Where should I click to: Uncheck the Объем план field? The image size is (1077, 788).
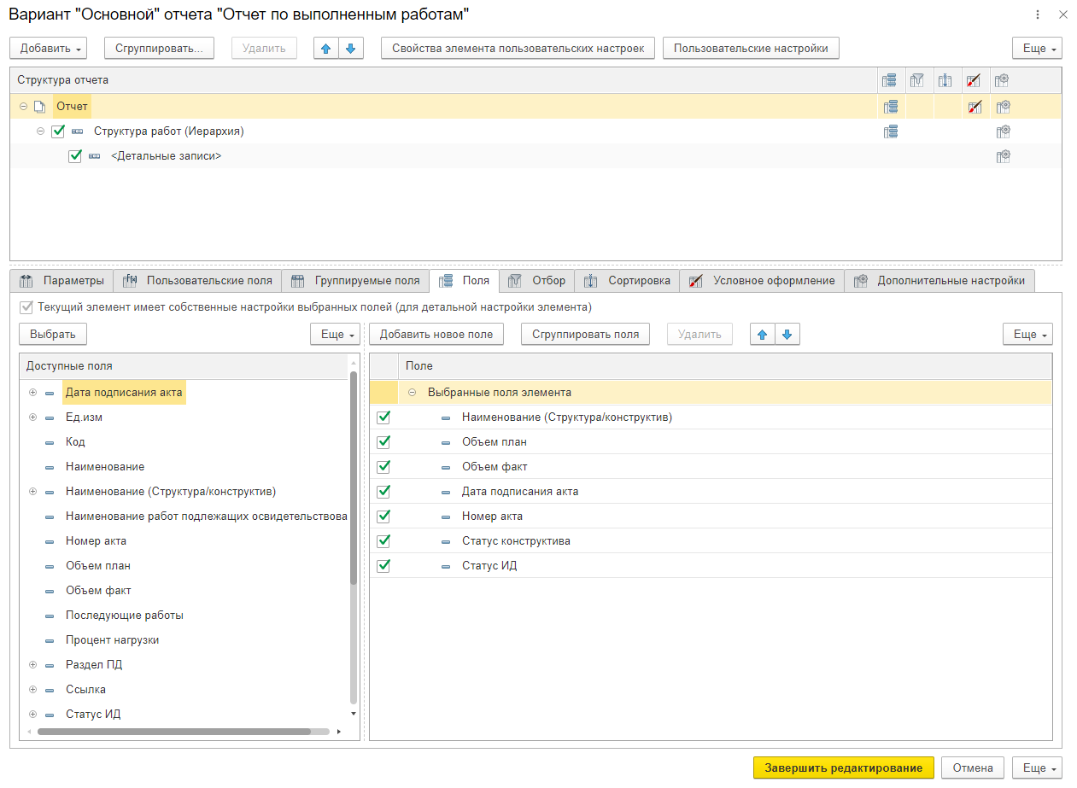click(x=383, y=442)
